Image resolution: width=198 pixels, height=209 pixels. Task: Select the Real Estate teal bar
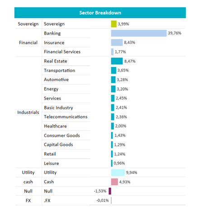[117, 61]
